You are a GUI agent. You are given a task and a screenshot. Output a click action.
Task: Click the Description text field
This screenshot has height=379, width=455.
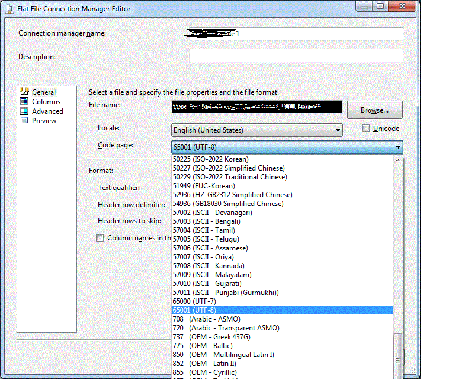point(296,55)
